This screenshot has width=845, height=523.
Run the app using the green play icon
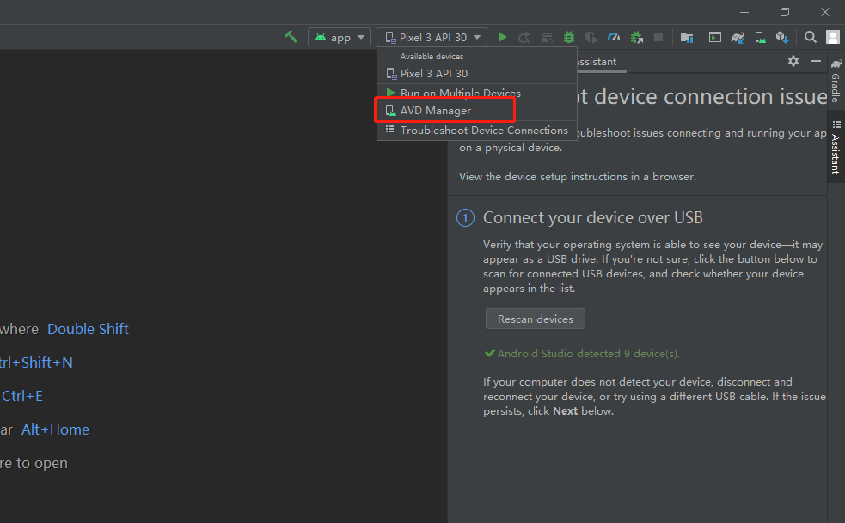[x=501, y=37]
